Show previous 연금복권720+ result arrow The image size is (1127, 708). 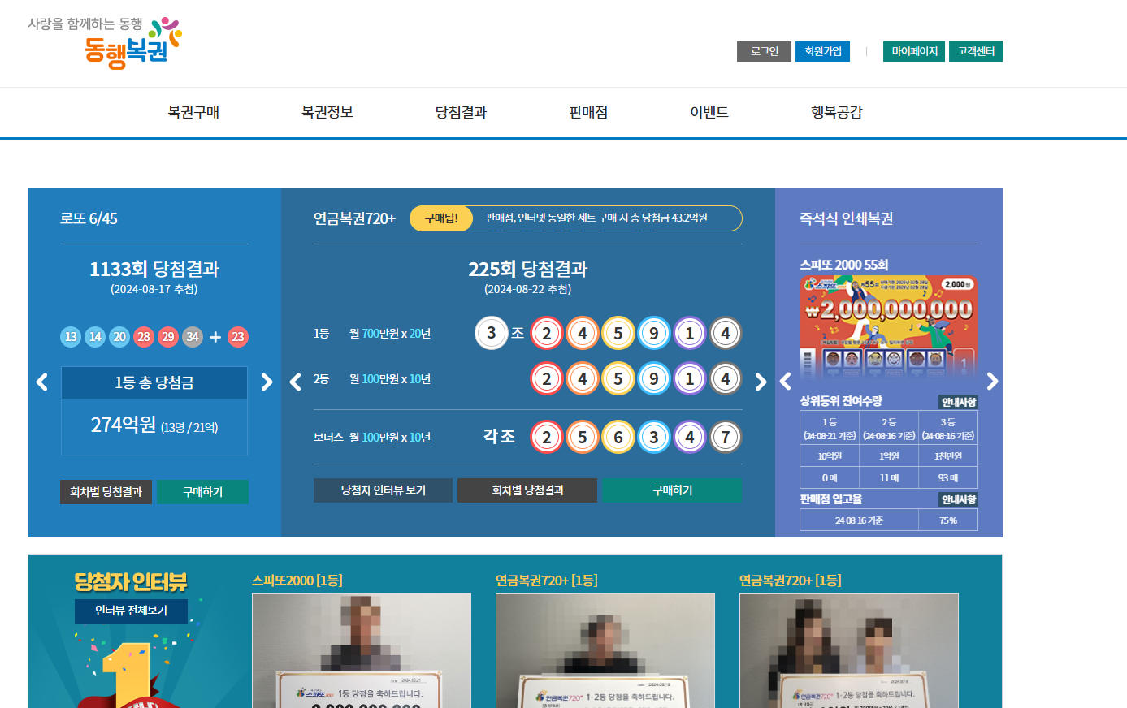(x=296, y=382)
